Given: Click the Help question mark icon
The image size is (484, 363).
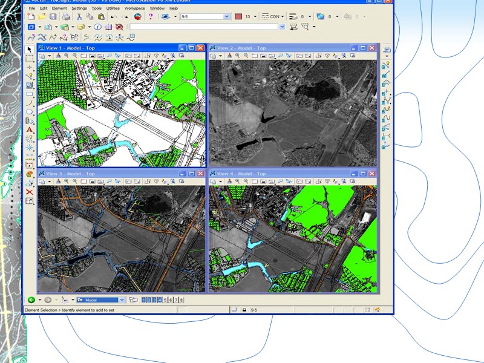Looking at the screenshot, I should 151,17.
